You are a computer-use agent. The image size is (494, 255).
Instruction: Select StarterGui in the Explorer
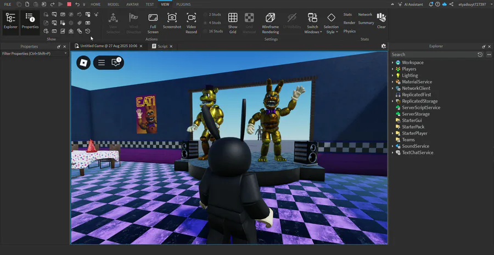coord(412,120)
